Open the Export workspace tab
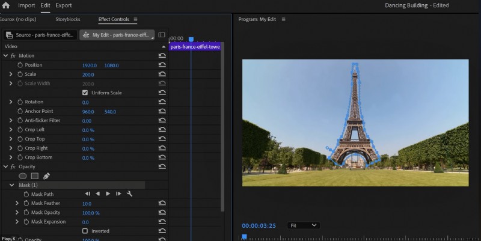Screen dimensions: 481x241 [x=64, y=5]
